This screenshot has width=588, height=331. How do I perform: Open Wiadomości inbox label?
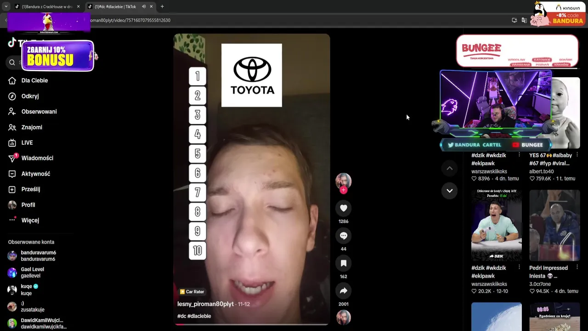(37, 158)
